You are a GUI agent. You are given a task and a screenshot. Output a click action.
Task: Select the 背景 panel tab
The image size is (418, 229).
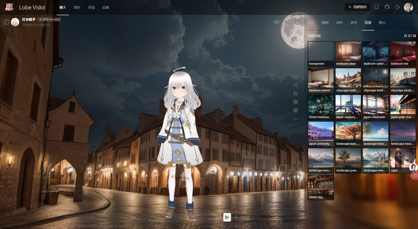click(368, 23)
